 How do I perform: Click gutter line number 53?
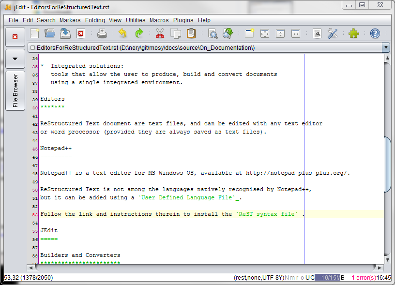pyautogui.click(x=35, y=215)
